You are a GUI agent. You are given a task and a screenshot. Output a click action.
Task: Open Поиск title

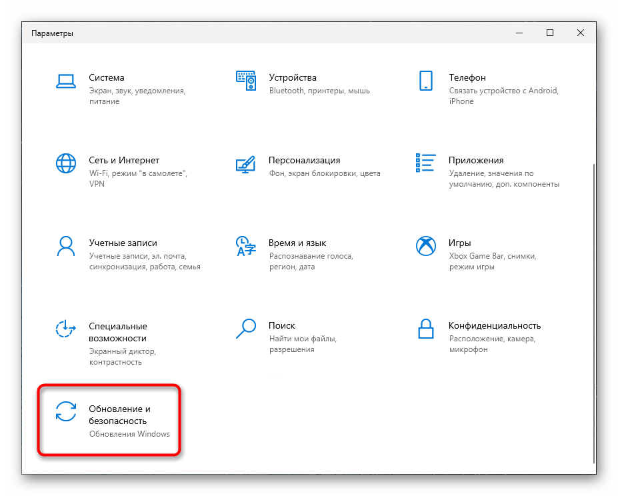coord(282,326)
